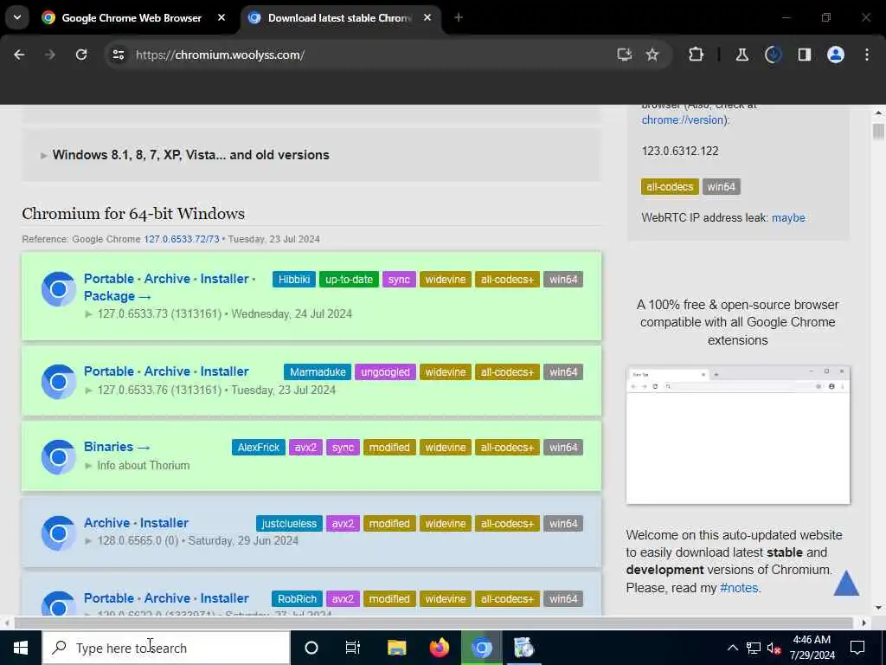Click the WebRTC leak 'maybe' link
The width and height of the screenshot is (886, 665).
788,217
